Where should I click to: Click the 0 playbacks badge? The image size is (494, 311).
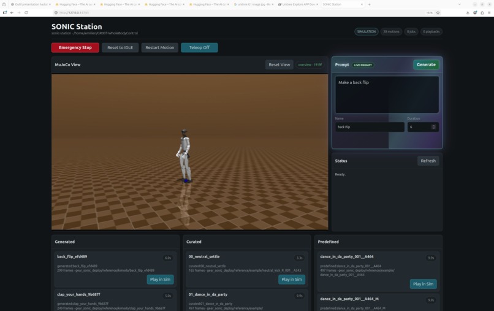coord(431,31)
